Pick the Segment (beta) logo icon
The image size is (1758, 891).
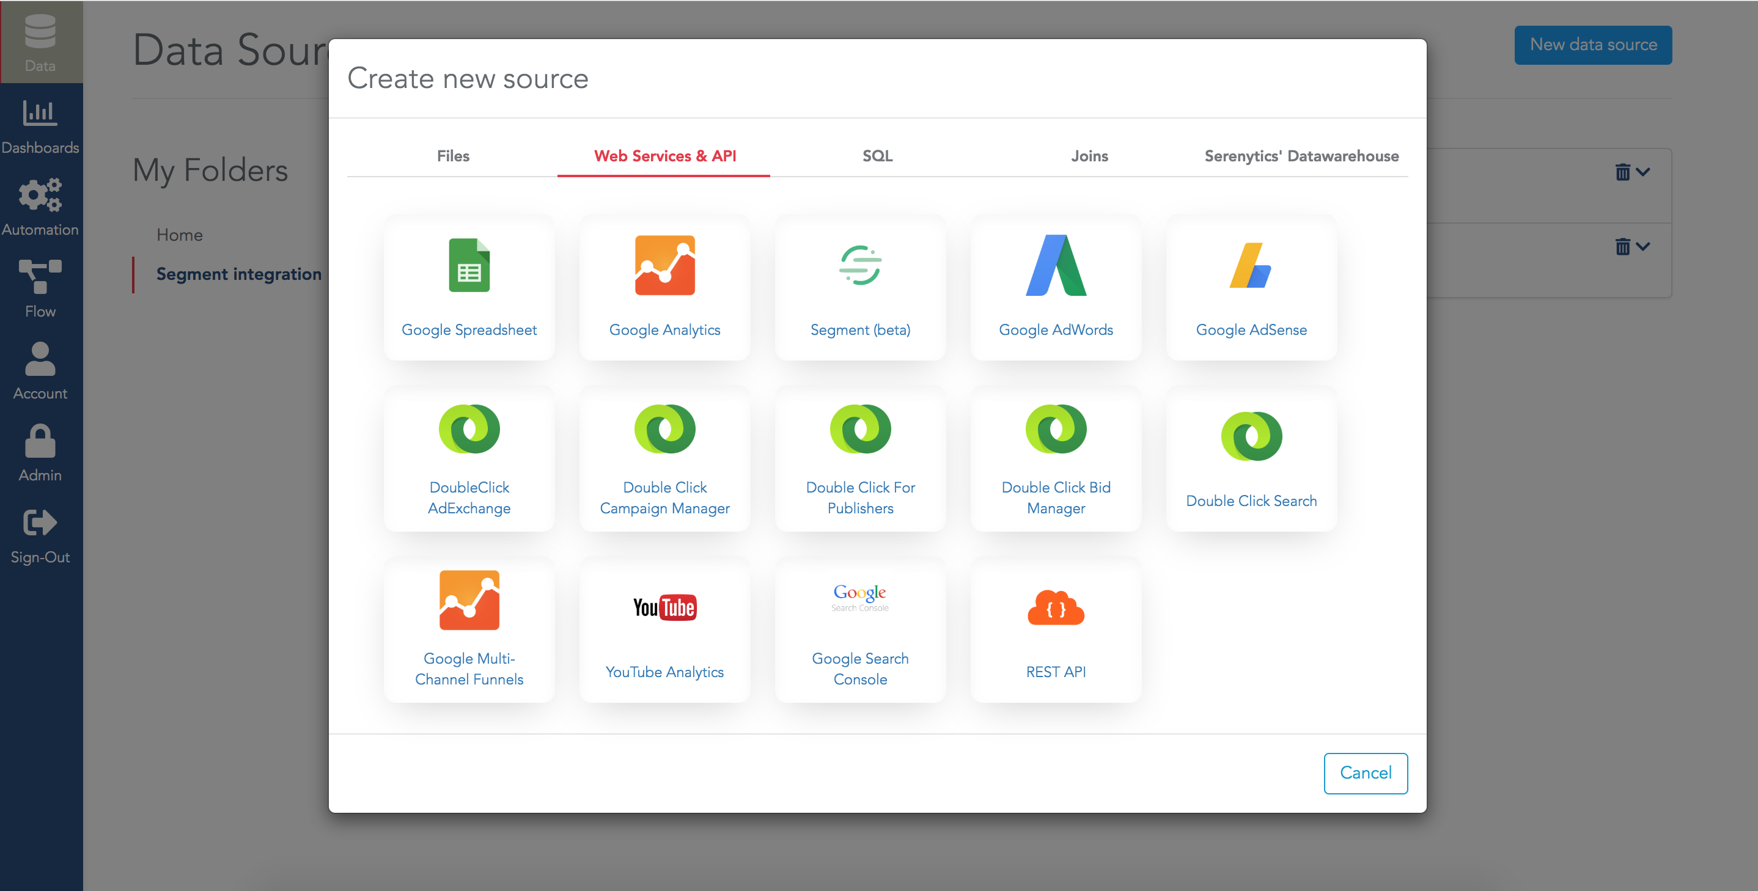[x=861, y=265]
